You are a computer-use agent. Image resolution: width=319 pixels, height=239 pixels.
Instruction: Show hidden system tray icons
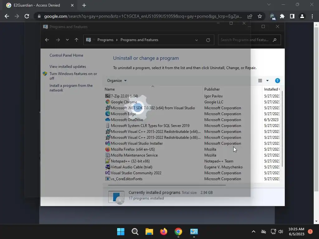coord(254,232)
